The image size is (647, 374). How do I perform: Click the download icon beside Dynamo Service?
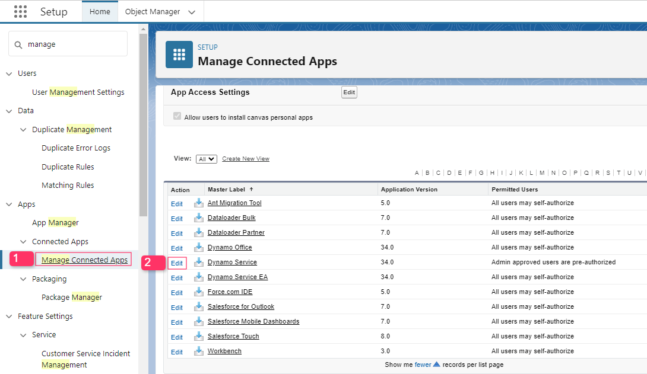[x=199, y=262]
